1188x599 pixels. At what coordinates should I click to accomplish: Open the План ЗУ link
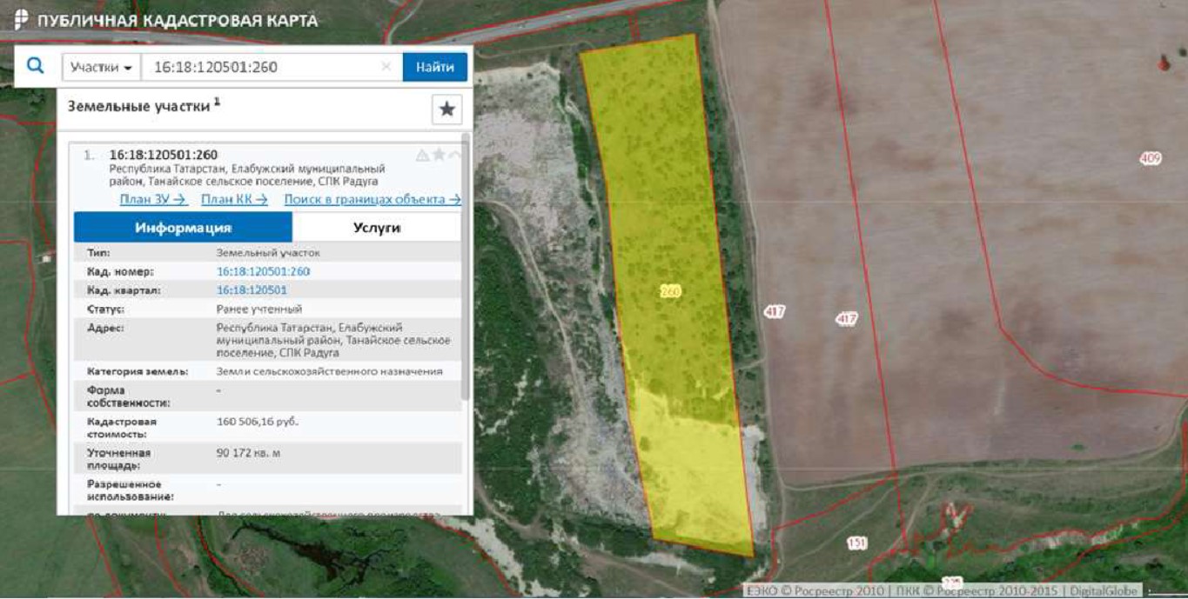[x=153, y=199]
